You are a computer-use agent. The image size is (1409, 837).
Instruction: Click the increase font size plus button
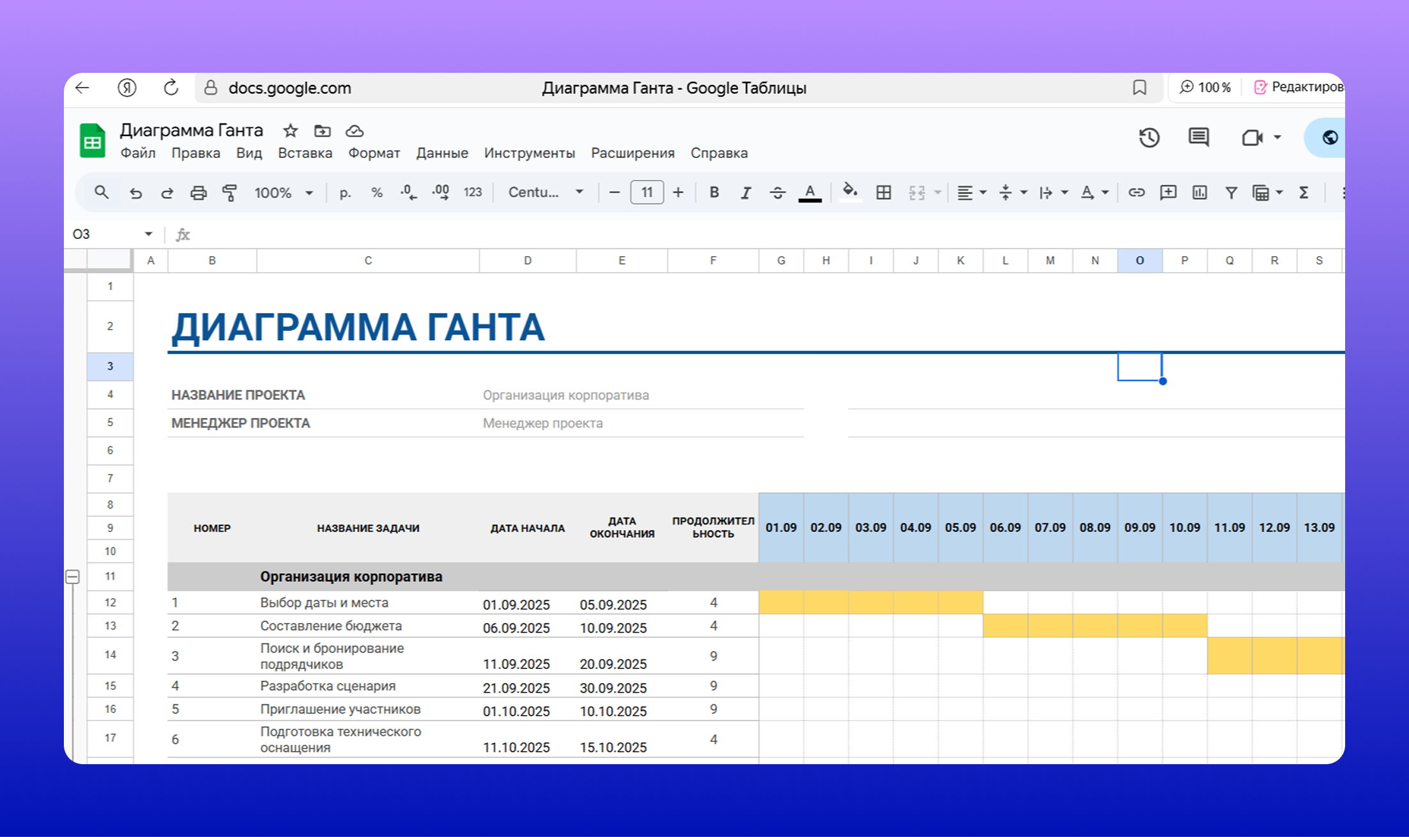pos(678,192)
